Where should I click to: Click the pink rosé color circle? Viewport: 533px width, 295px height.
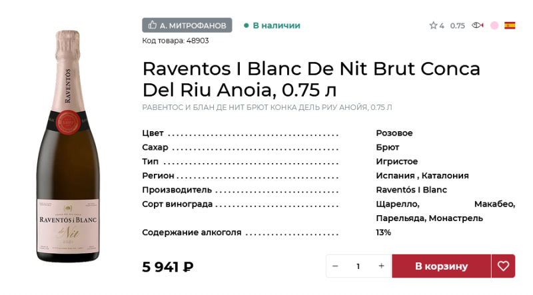(x=494, y=25)
